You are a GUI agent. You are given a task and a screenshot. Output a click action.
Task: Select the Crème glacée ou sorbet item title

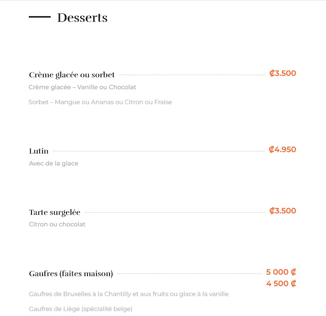(72, 75)
